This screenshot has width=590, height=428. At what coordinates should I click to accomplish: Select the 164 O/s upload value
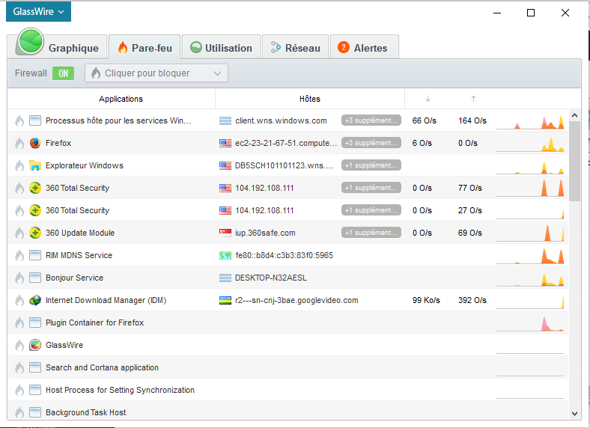[472, 120]
